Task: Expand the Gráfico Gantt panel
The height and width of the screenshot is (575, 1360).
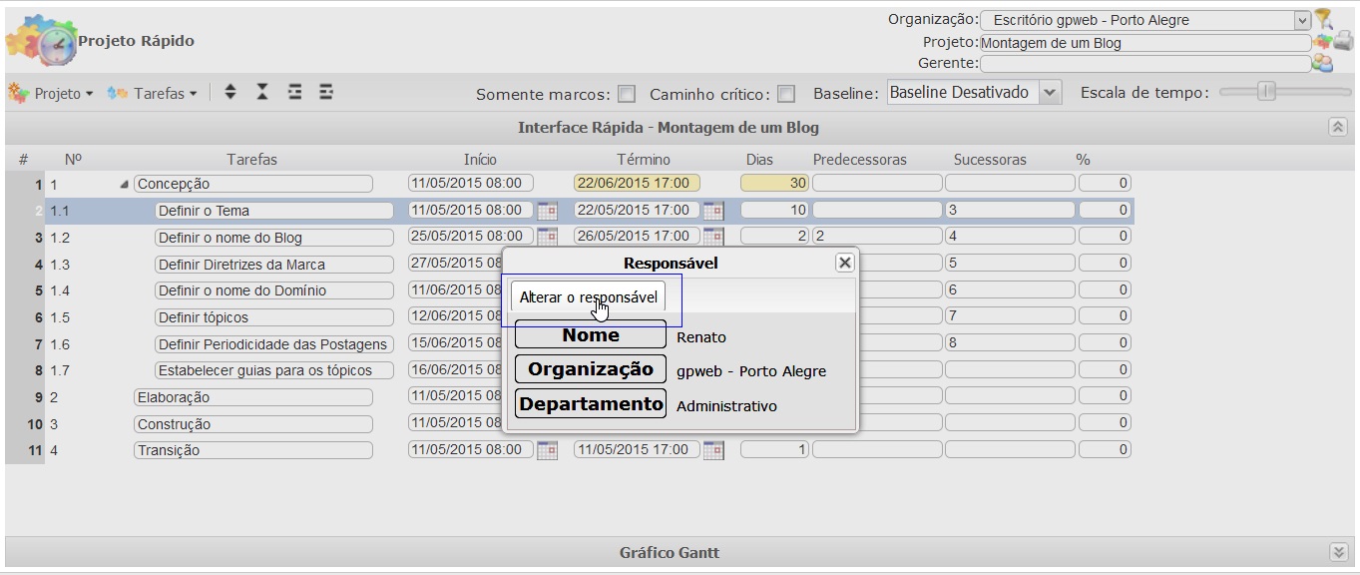Action: [1338, 552]
